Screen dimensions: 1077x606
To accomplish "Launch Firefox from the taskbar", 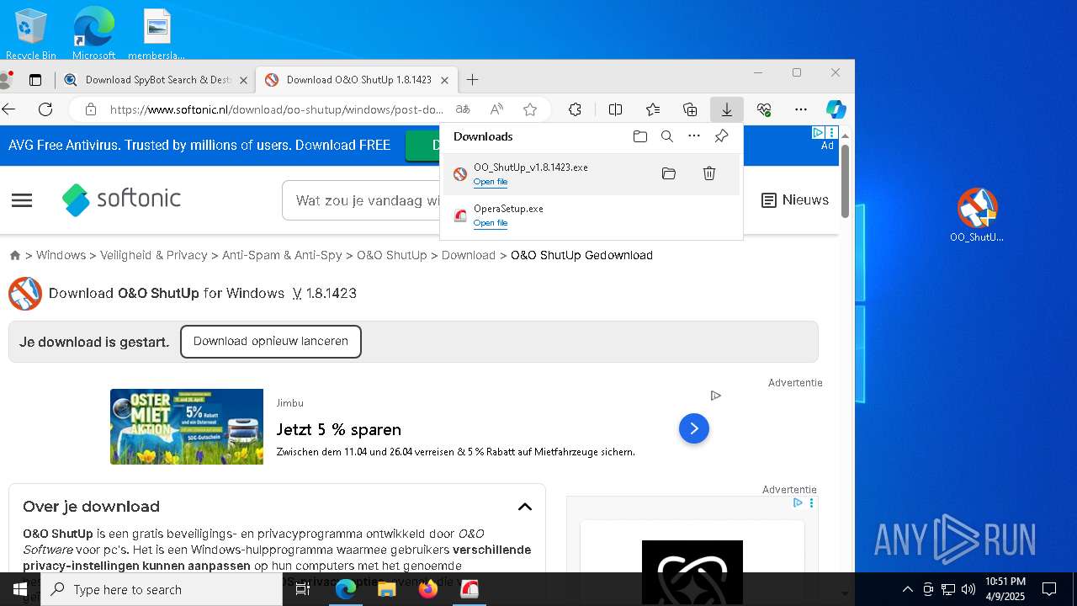I will 428,589.
